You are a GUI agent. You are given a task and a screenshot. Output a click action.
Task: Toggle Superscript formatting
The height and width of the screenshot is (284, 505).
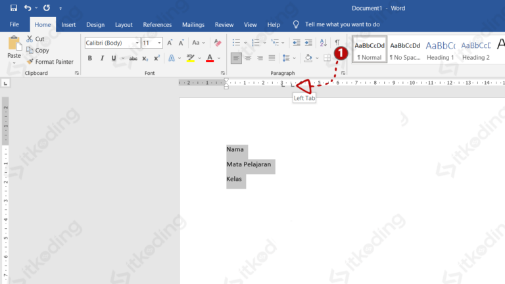[157, 59]
